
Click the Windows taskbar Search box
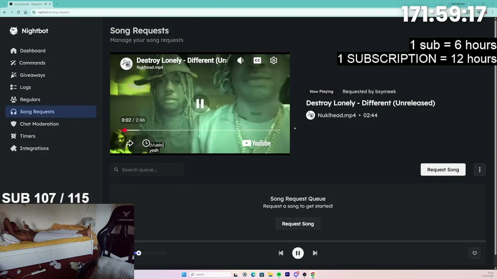209,275
